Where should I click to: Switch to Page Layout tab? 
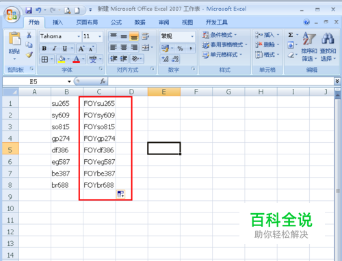[87, 23]
